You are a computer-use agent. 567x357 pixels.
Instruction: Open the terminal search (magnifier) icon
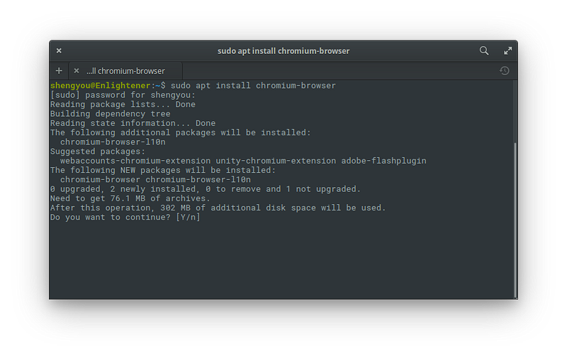click(484, 51)
